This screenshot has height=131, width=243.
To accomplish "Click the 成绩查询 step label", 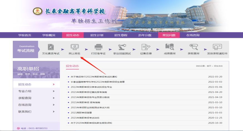I will coord(170,53).
